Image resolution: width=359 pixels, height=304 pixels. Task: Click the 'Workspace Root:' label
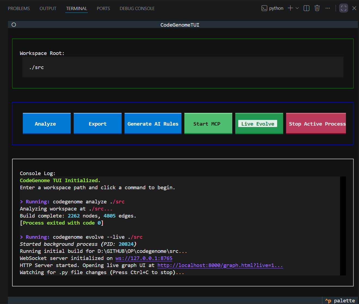point(42,53)
